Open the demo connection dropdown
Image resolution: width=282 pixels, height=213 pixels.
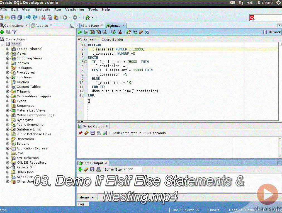click(272, 32)
